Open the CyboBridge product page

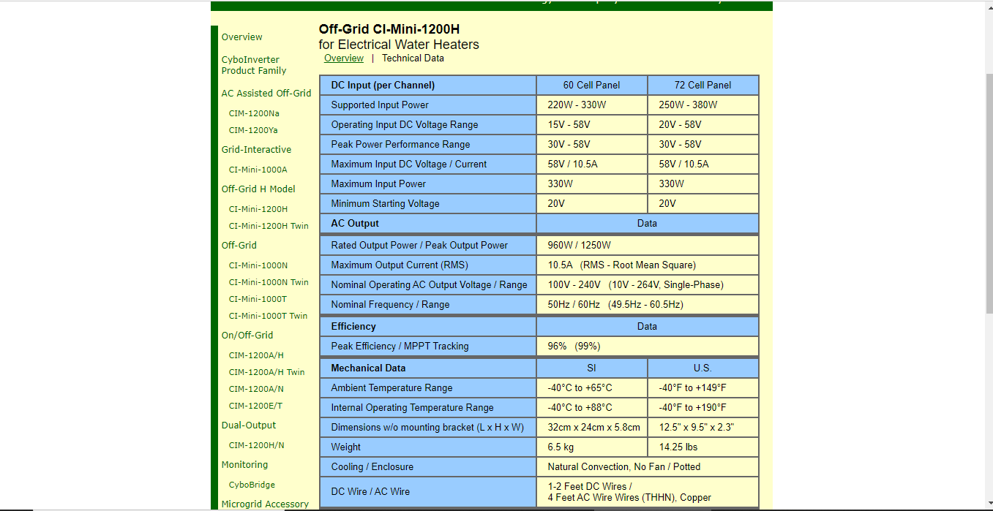coord(252,485)
